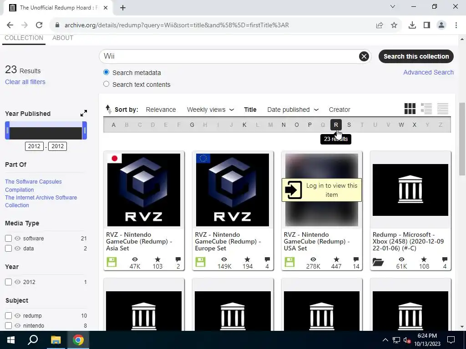Show hidden system tray icons

pyautogui.click(x=385, y=340)
